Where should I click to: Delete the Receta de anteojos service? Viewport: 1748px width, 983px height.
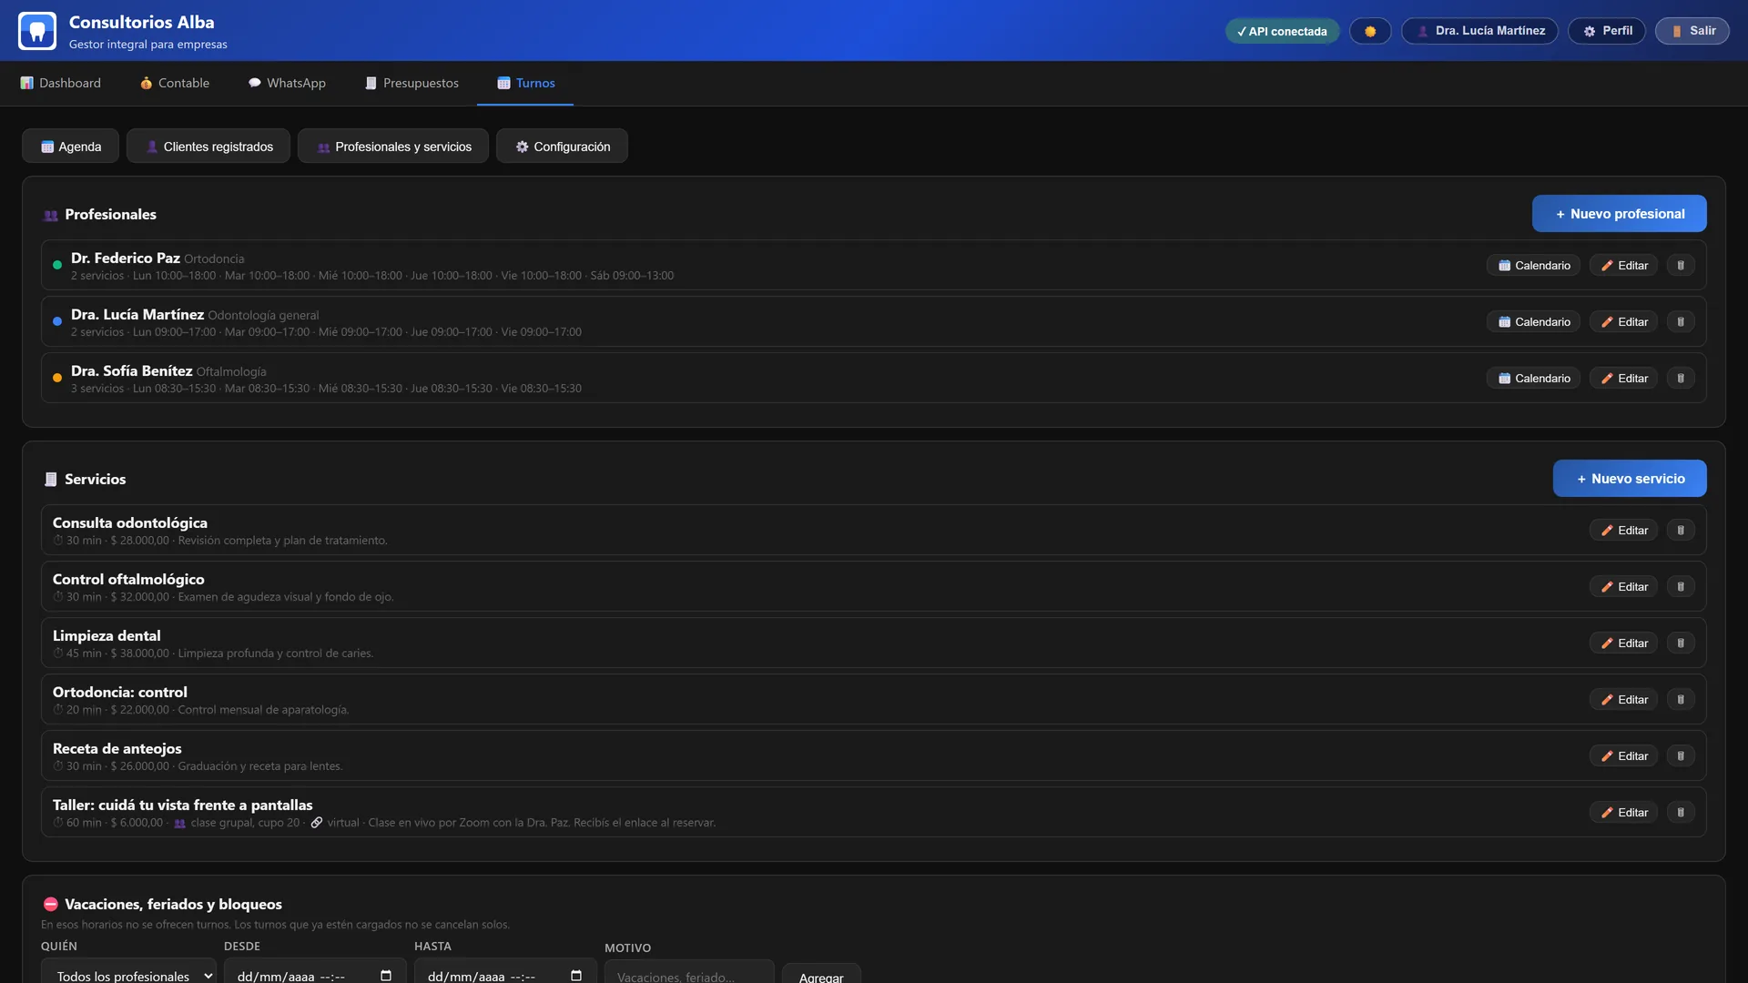pyautogui.click(x=1681, y=756)
